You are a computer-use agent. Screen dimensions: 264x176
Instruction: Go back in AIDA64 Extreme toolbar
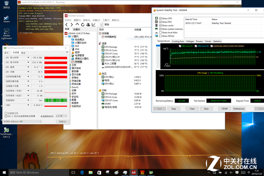pos(66,25)
